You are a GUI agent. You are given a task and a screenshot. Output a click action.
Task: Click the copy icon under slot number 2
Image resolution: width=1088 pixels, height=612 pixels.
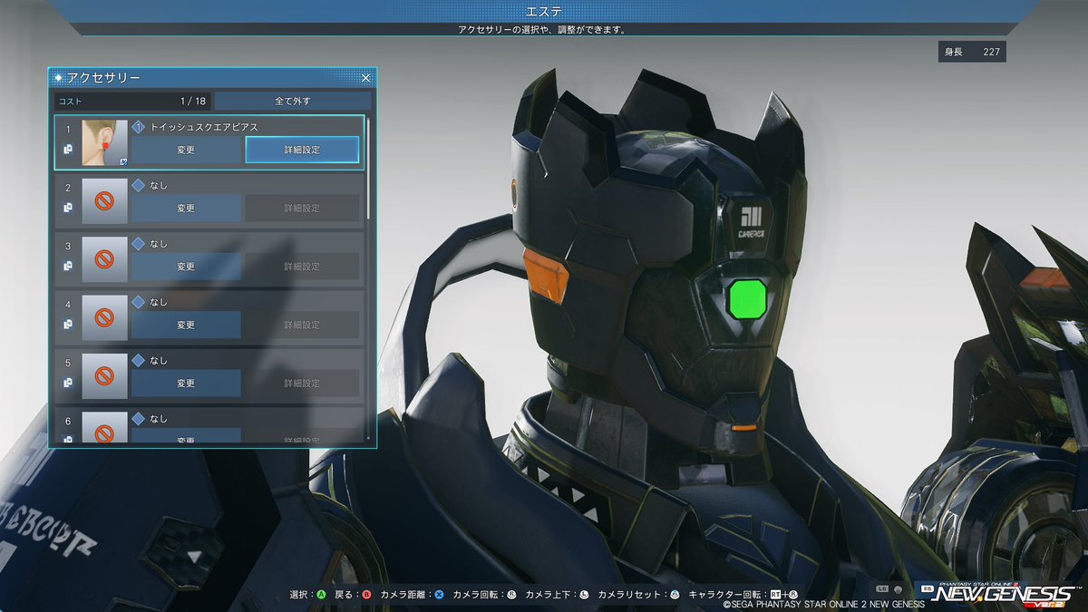pos(68,208)
